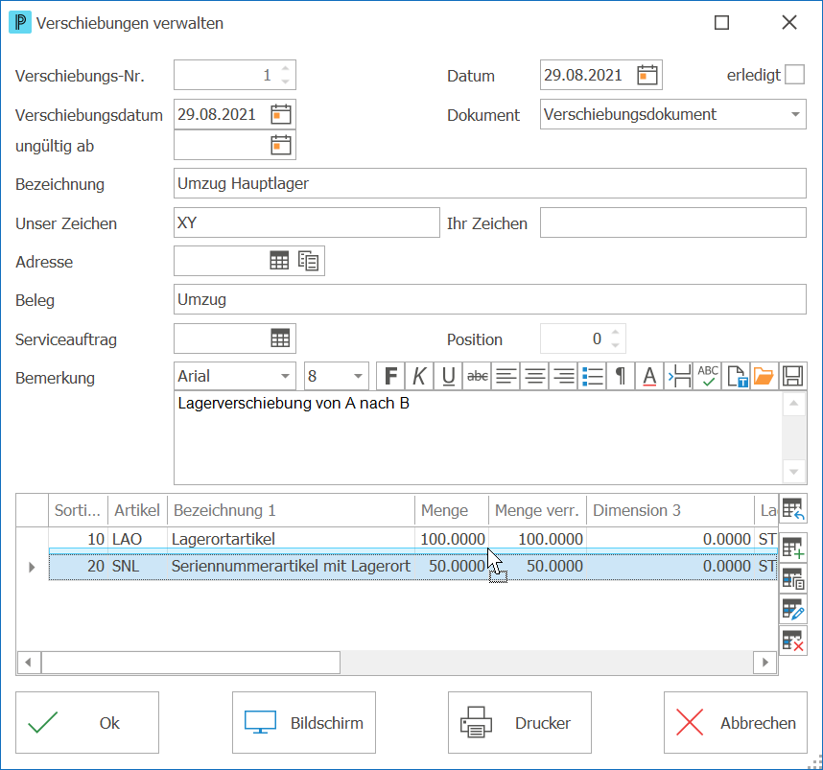
Task: Preview output via Bildschirm button
Action: click(304, 723)
